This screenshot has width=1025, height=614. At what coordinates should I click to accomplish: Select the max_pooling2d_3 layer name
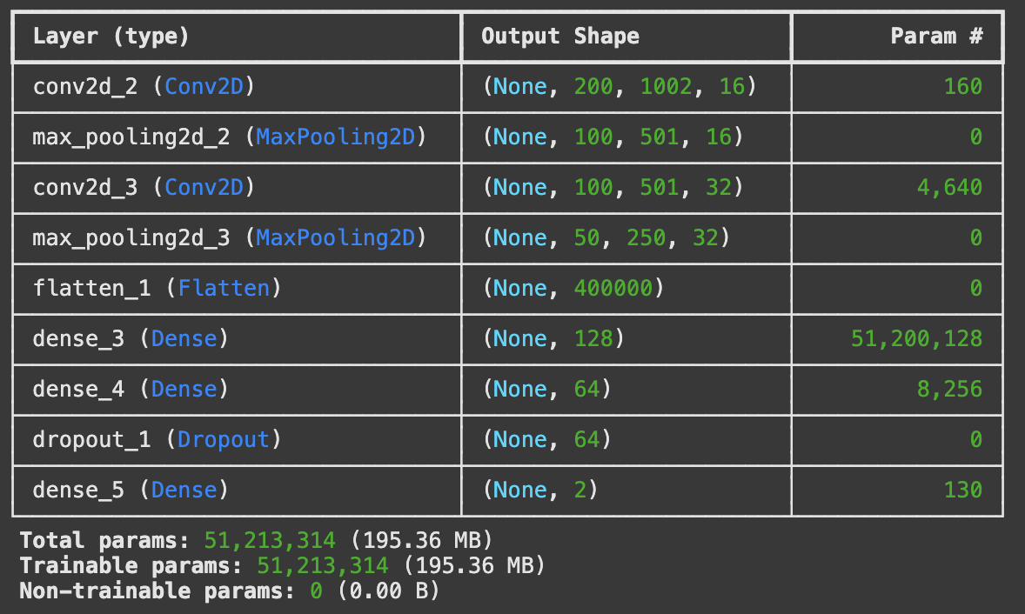[230, 237]
